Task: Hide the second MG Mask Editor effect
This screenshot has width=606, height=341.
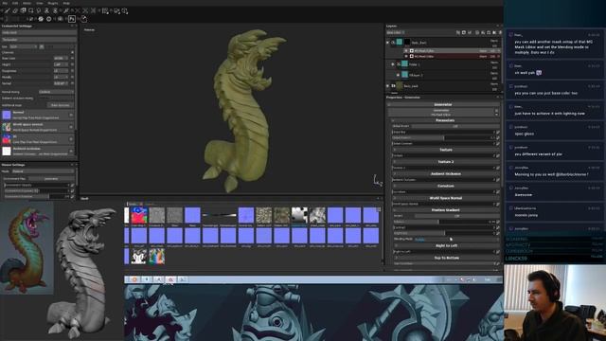Action: [406, 57]
